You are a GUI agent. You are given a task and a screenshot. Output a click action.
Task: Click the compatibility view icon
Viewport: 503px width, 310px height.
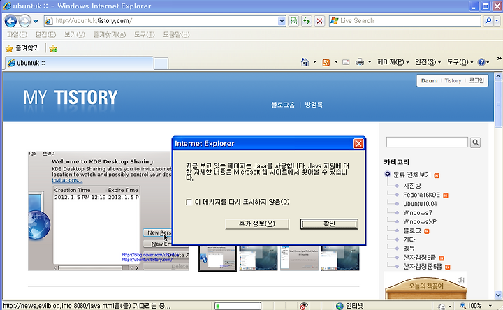tap(293, 21)
